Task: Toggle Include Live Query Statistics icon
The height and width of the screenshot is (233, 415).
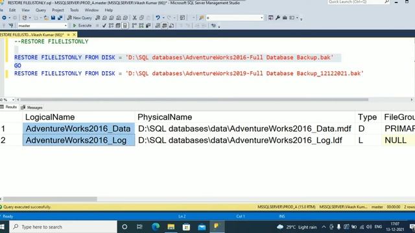Action: (x=141, y=26)
